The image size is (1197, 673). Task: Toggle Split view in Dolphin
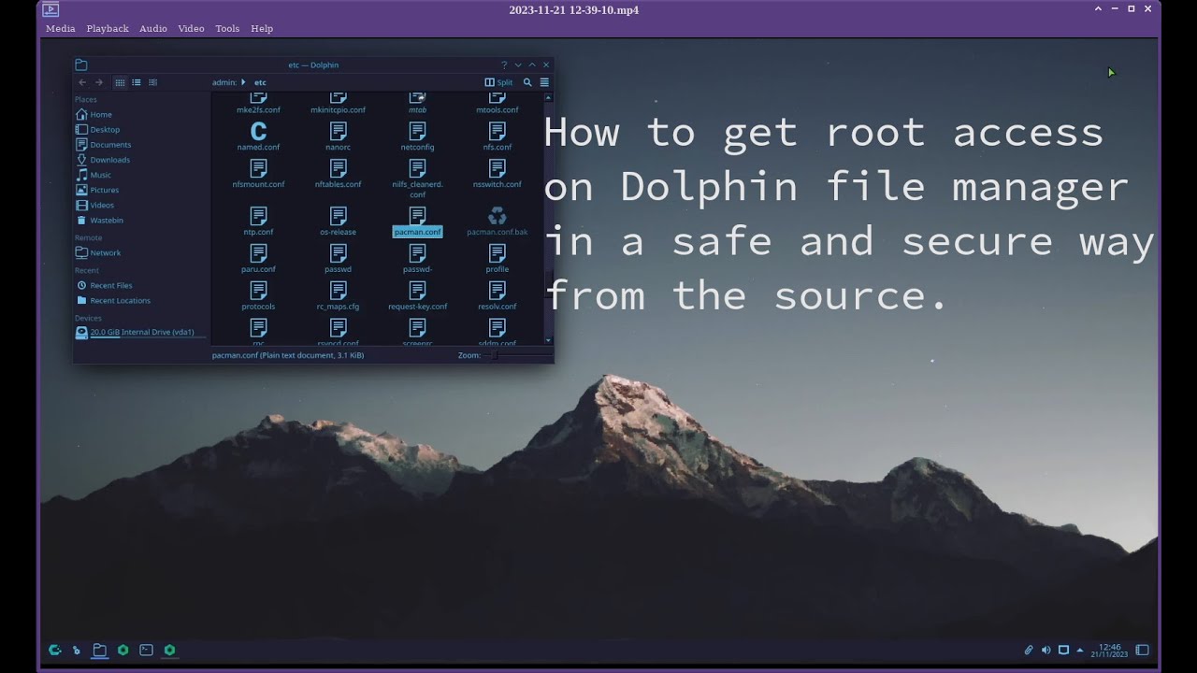tap(498, 82)
